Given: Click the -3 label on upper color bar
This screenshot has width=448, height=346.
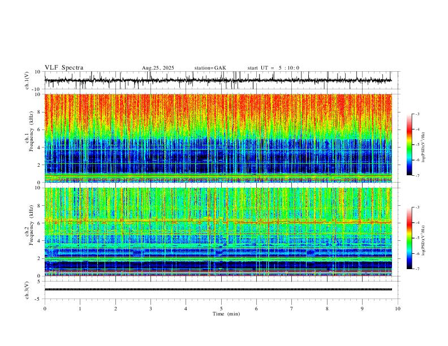Looking at the screenshot, I should (417, 114).
